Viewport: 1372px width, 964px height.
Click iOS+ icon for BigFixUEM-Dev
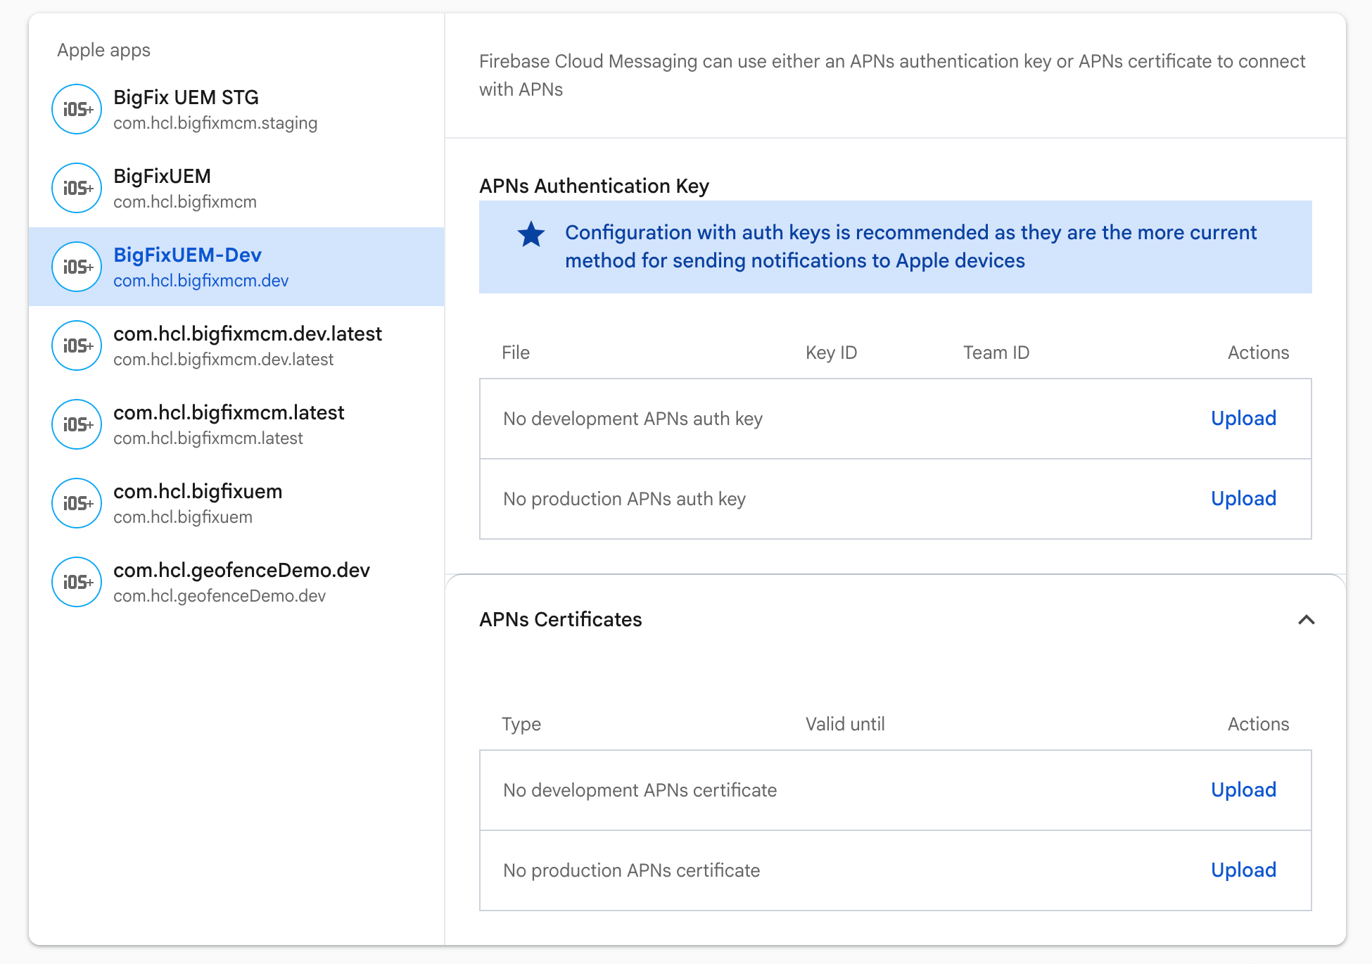(77, 267)
